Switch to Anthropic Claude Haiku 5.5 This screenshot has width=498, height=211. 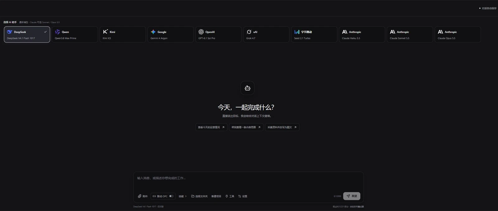click(362, 34)
